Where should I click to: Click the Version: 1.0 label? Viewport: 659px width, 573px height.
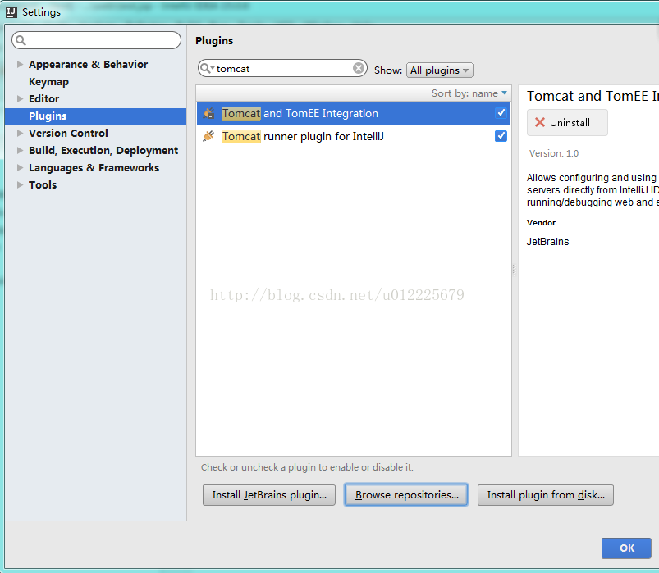point(554,153)
